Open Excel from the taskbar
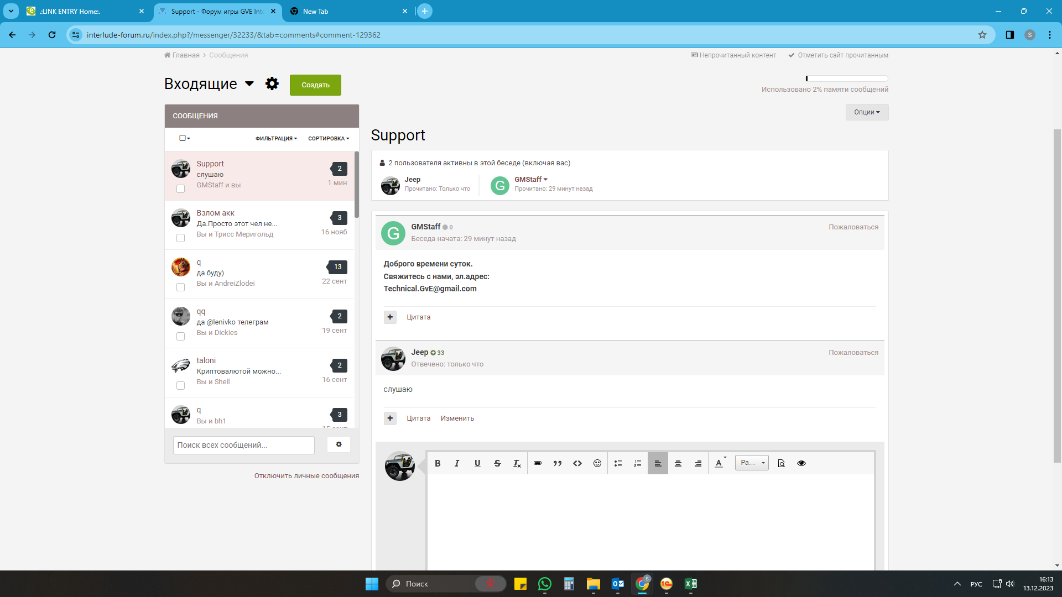The image size is (1062, 597). [691, 584]
